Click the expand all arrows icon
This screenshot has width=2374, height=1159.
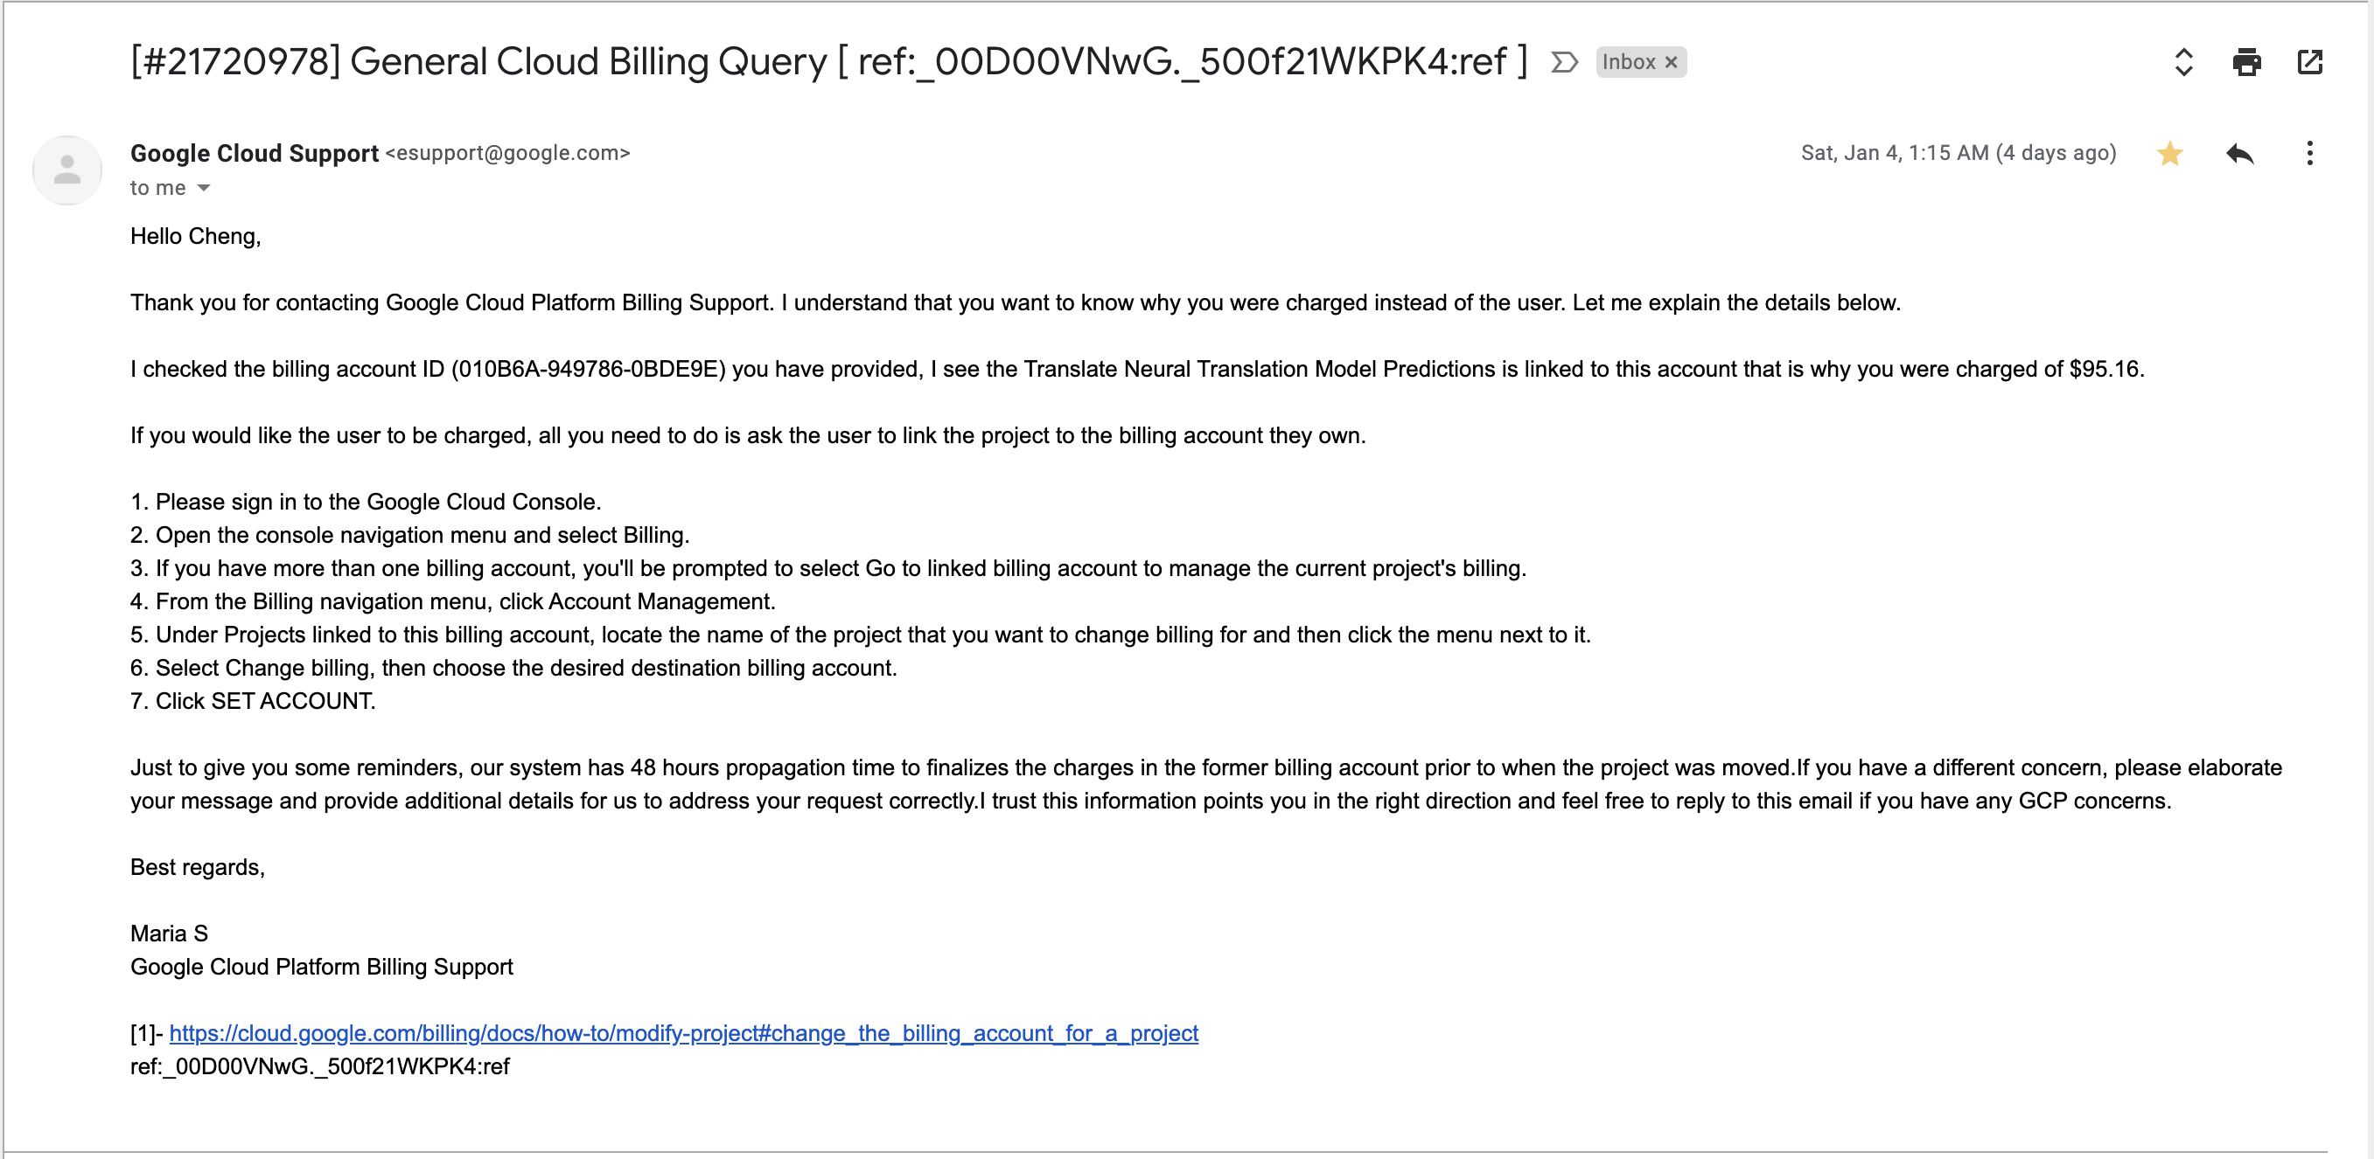pyautogui.click(x=2183, y=63)
